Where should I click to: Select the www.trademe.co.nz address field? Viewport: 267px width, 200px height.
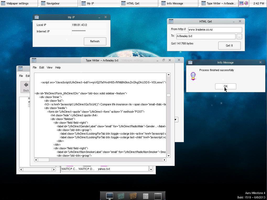(x=215, y=30)
